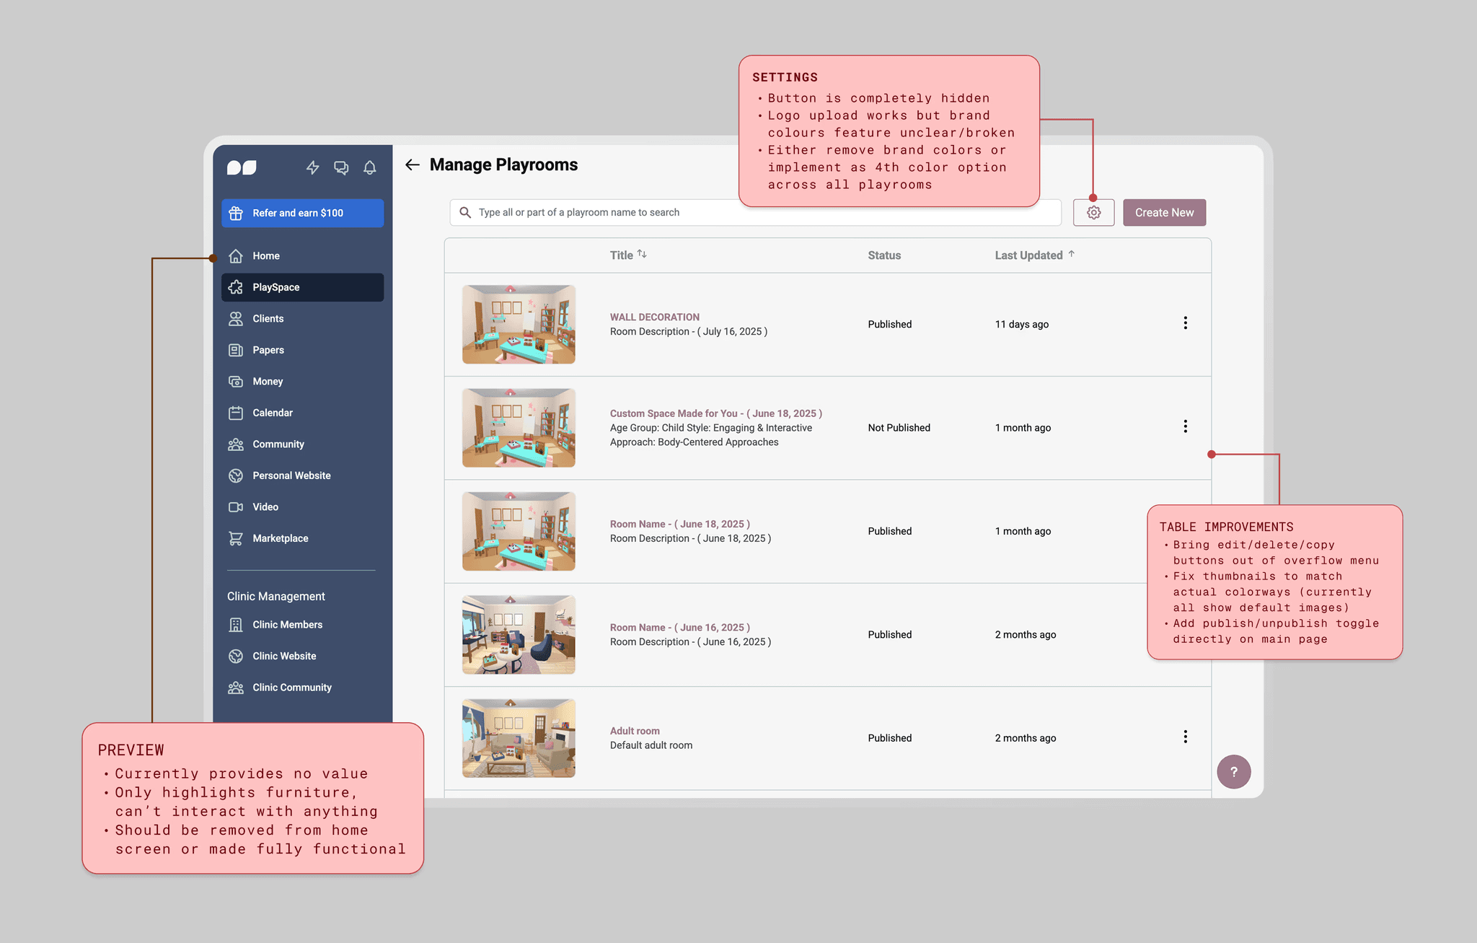Open overflow menu for Adult room row

click(1185, 737)
